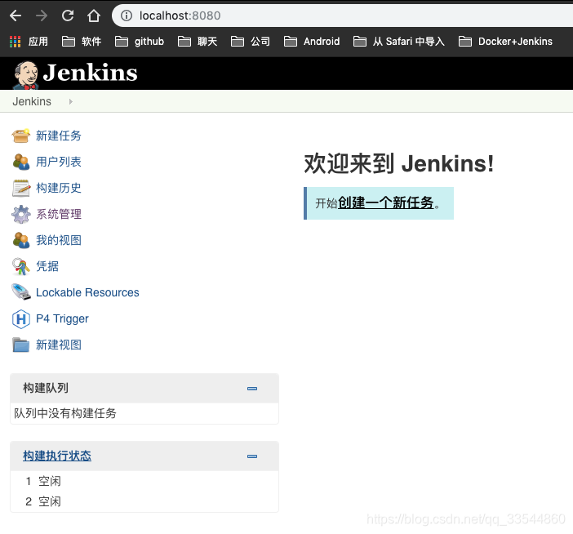Click executor row 1 空闲
Image resolution: width=573 pixels, height=534 pixels.
144,482
